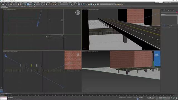Click the Align tool icon
Image resolution: width=178 pixels, height=100 pixels.
coord(72,4)
